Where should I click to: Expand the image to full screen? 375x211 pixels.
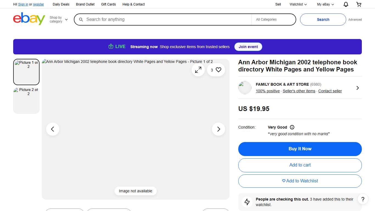coord(198,70)
